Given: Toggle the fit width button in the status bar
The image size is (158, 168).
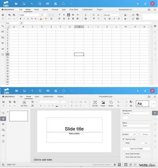Looking at the screenshot, I should click(130, 164).
